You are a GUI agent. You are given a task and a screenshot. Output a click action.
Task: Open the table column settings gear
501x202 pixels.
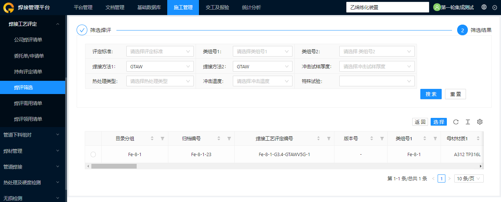[x=480, y=122]
